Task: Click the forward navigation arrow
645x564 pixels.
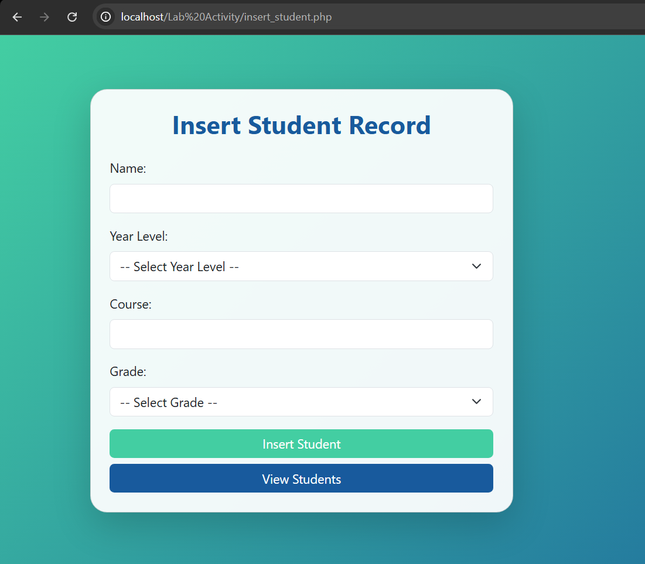Action: [x=44, y=17]
